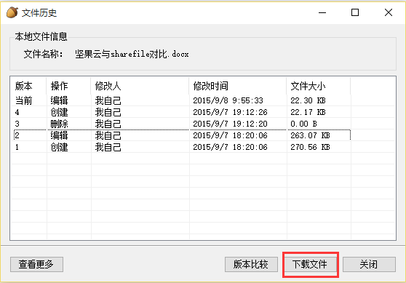Click the acorn app icon in title bar
This screenshot has height=283, width=406.
12,12
